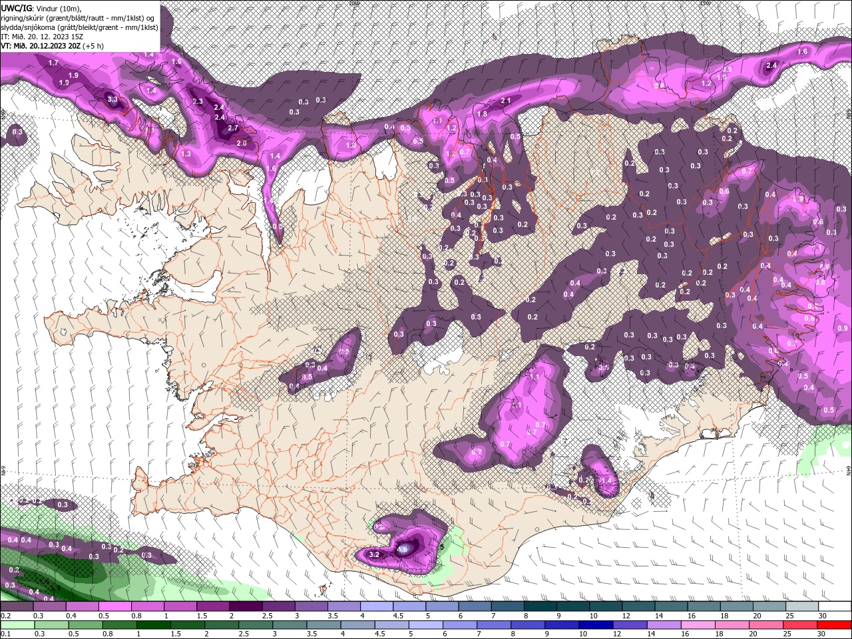This screenshot has height=639, width=852.
Task: Click the lower legend swatch labeled 7
Action: [x=493, y=625]
